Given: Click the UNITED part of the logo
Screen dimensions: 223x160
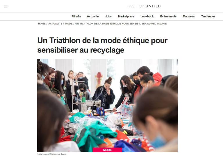Looking at the screenshot, I should [153, 6].
